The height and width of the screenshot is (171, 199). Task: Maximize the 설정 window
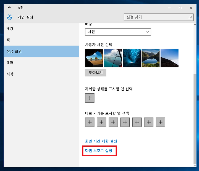180,8
